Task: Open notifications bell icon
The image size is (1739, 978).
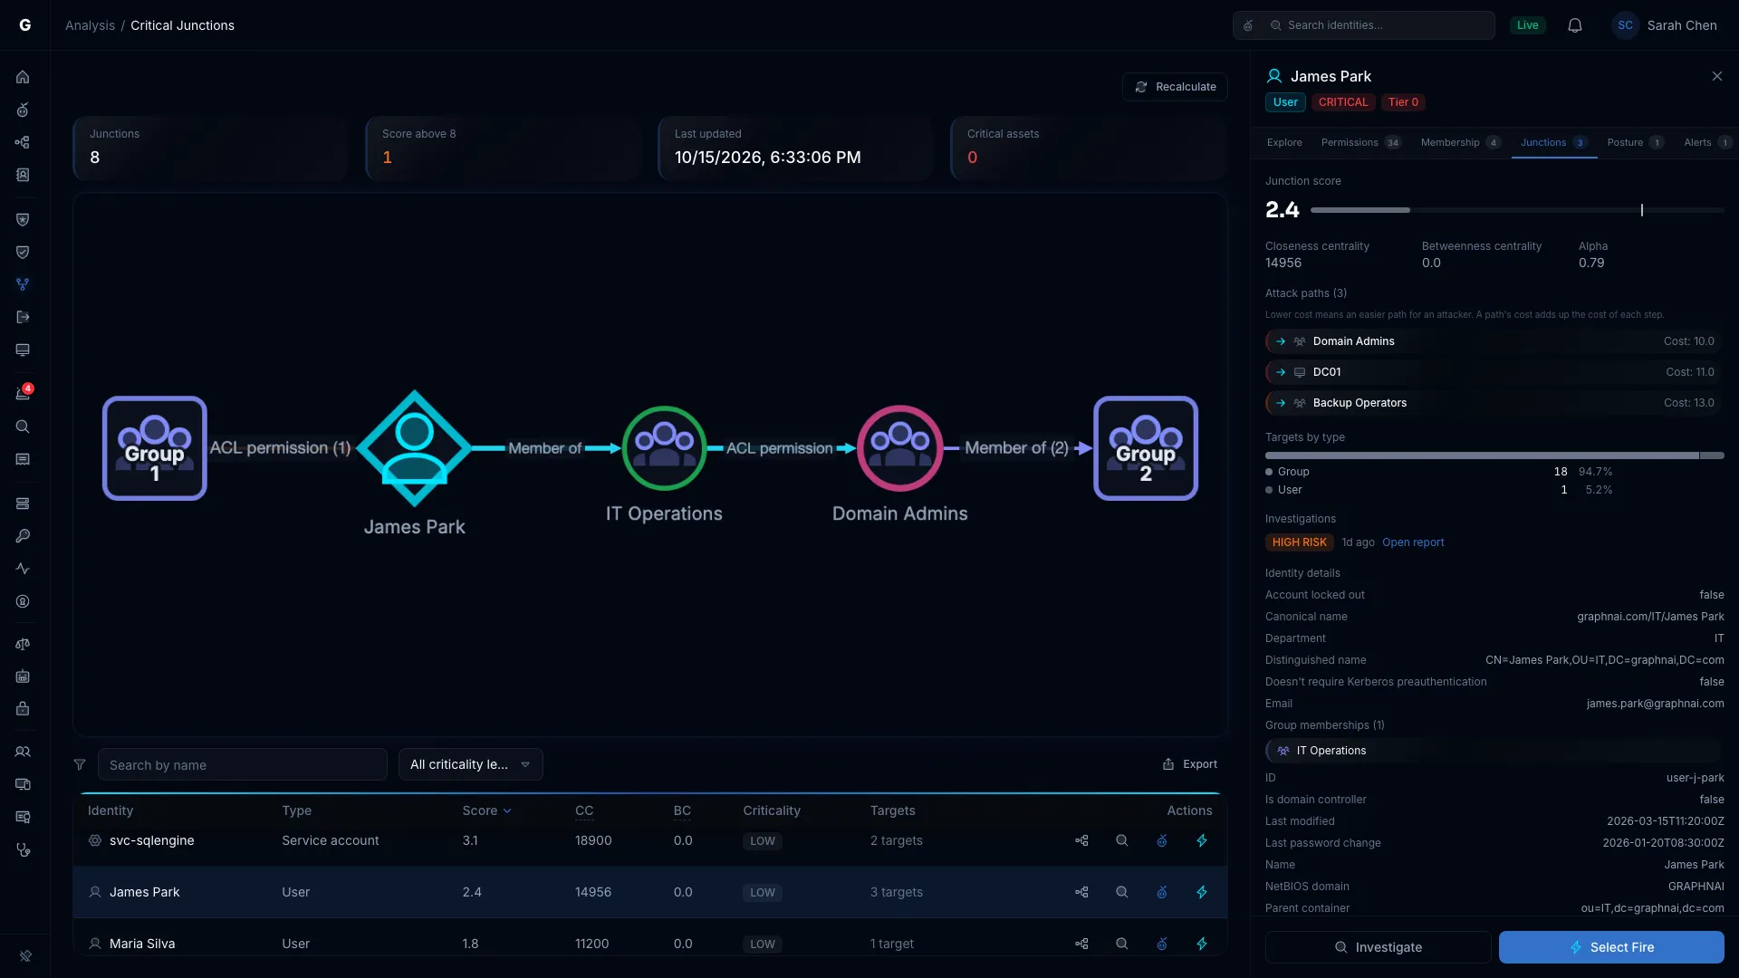Action: point(1575,25)
